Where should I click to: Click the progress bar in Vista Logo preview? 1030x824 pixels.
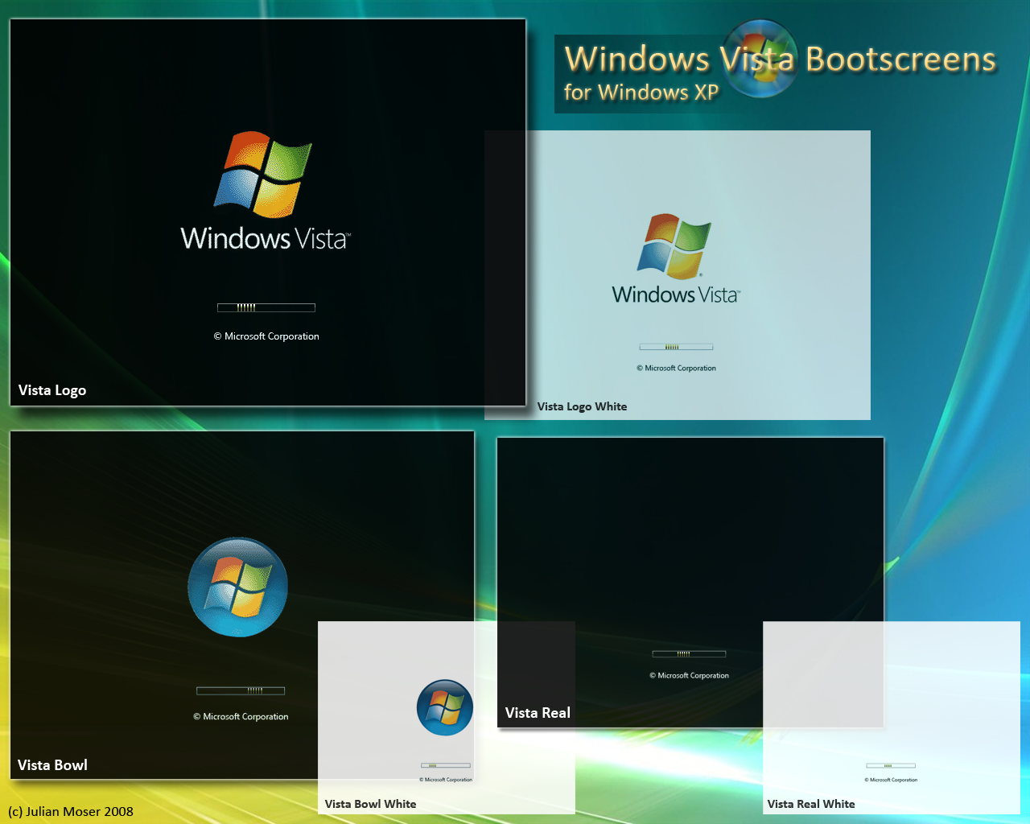pyautogui.click(x=266, y=307)
